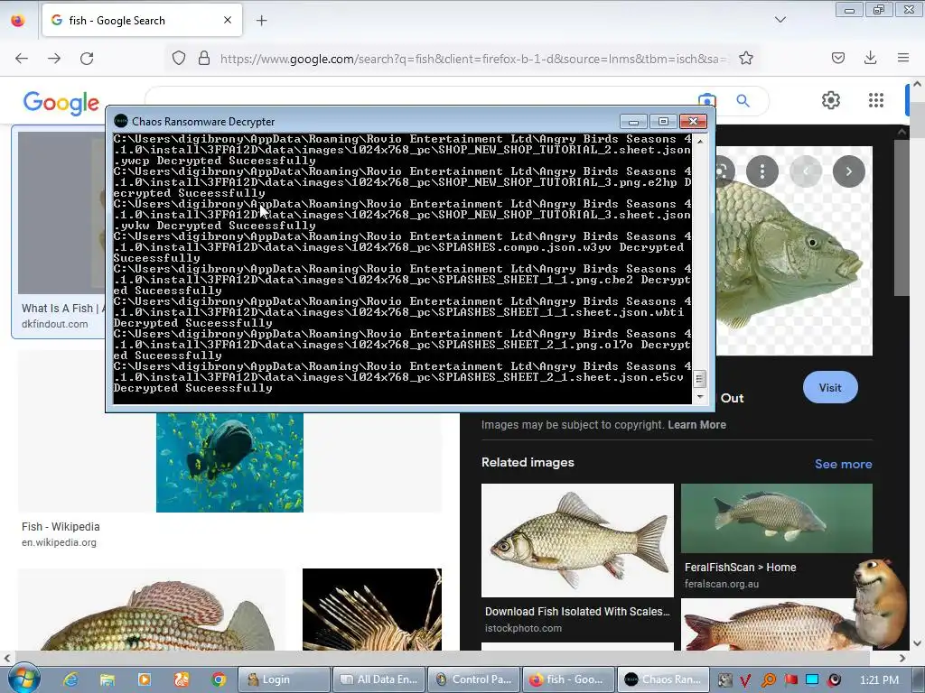Open Google quick settings gear
Screen dimensions: 925x693
pos(831,100)
